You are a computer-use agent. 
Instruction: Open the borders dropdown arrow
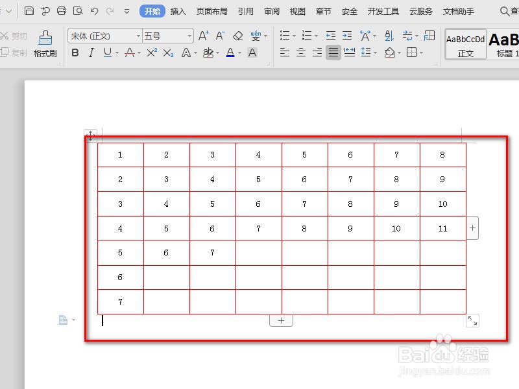tap(421, 53)
